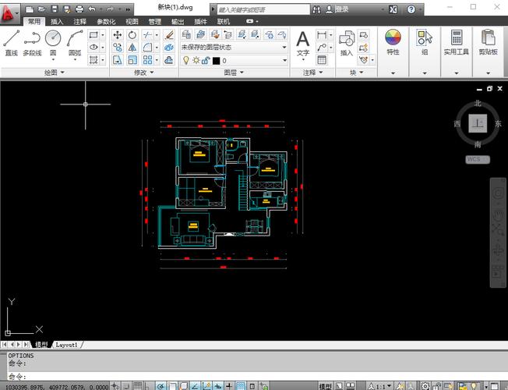
Task: Expand the 块 block panel
Action: 356,73
